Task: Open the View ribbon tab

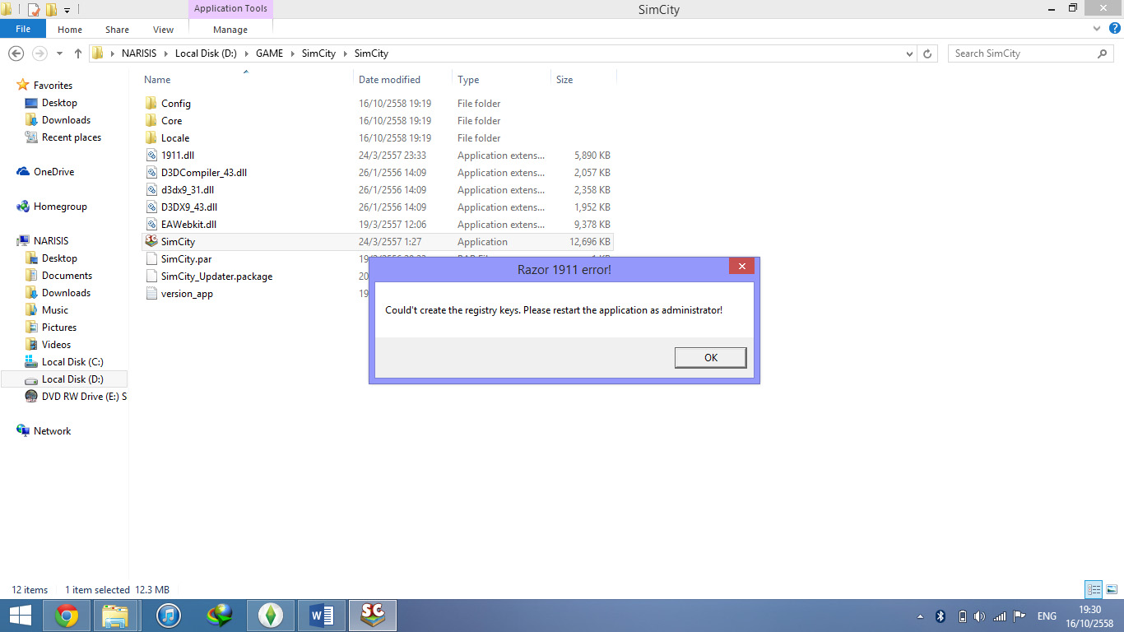Action: (163, 30)
